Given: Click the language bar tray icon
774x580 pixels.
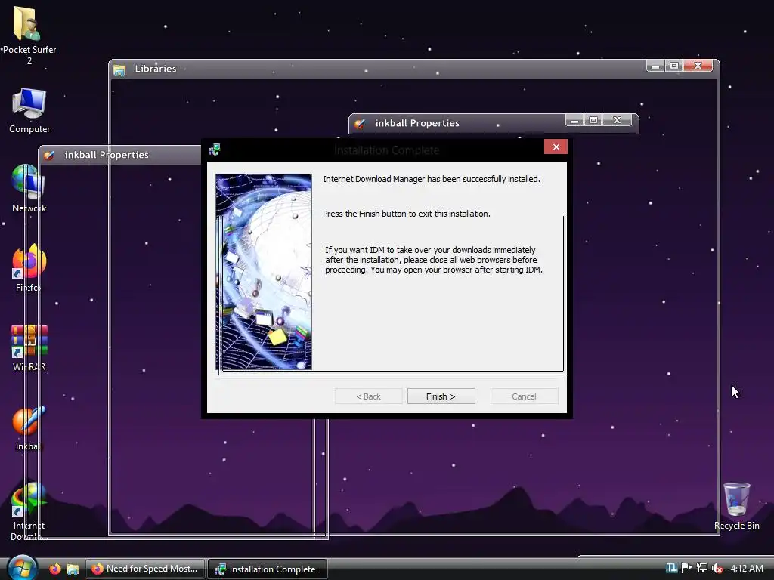Looking at the screenshot, I should pyautogui.click(x=671, y=568).
